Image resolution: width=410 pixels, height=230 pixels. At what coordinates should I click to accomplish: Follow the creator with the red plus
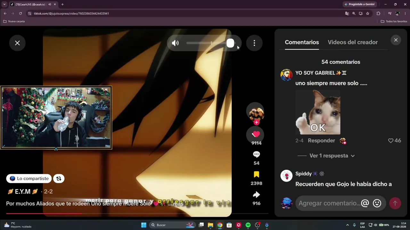tap(256, 122)
